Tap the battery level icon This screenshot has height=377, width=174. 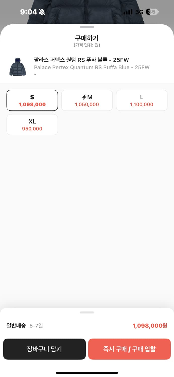153,12
